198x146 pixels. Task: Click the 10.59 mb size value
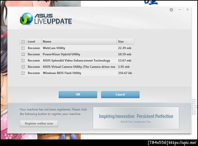click(125, 54)
